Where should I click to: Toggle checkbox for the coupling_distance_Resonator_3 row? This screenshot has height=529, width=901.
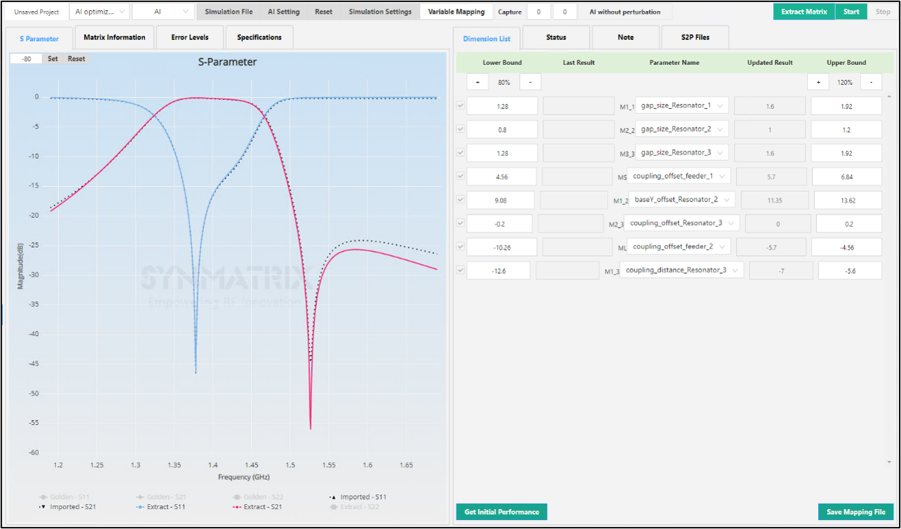pos(461,270)
